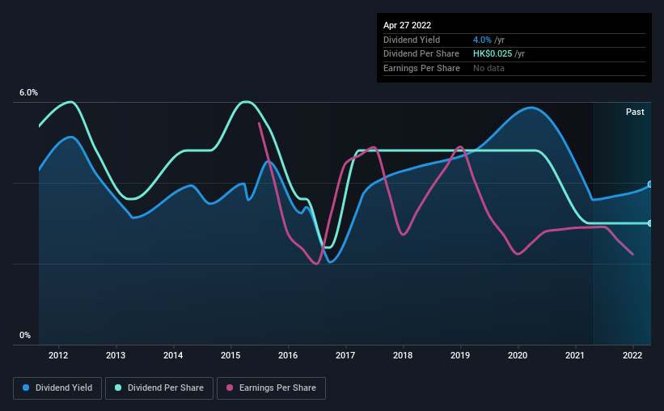664x411 pixels.
Task: Click the 4.0% Dividend Yield tooltip value
Action: coord(482,40)
